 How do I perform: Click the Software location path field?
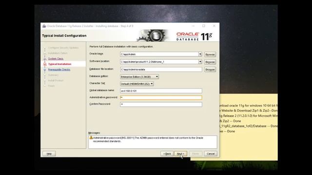tap(159, 62)
